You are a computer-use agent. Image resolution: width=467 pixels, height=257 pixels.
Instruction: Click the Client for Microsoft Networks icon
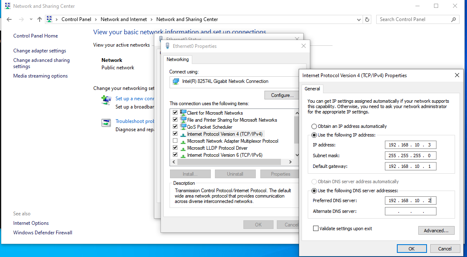(183, 113)
